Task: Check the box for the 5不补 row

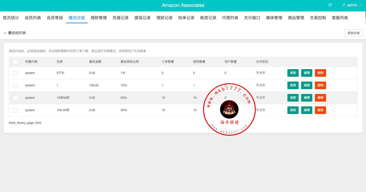Action: 15,73
